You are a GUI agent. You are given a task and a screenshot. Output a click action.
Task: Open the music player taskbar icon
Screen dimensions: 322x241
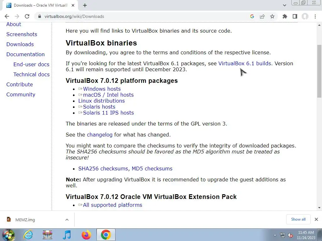coord(67,235)
